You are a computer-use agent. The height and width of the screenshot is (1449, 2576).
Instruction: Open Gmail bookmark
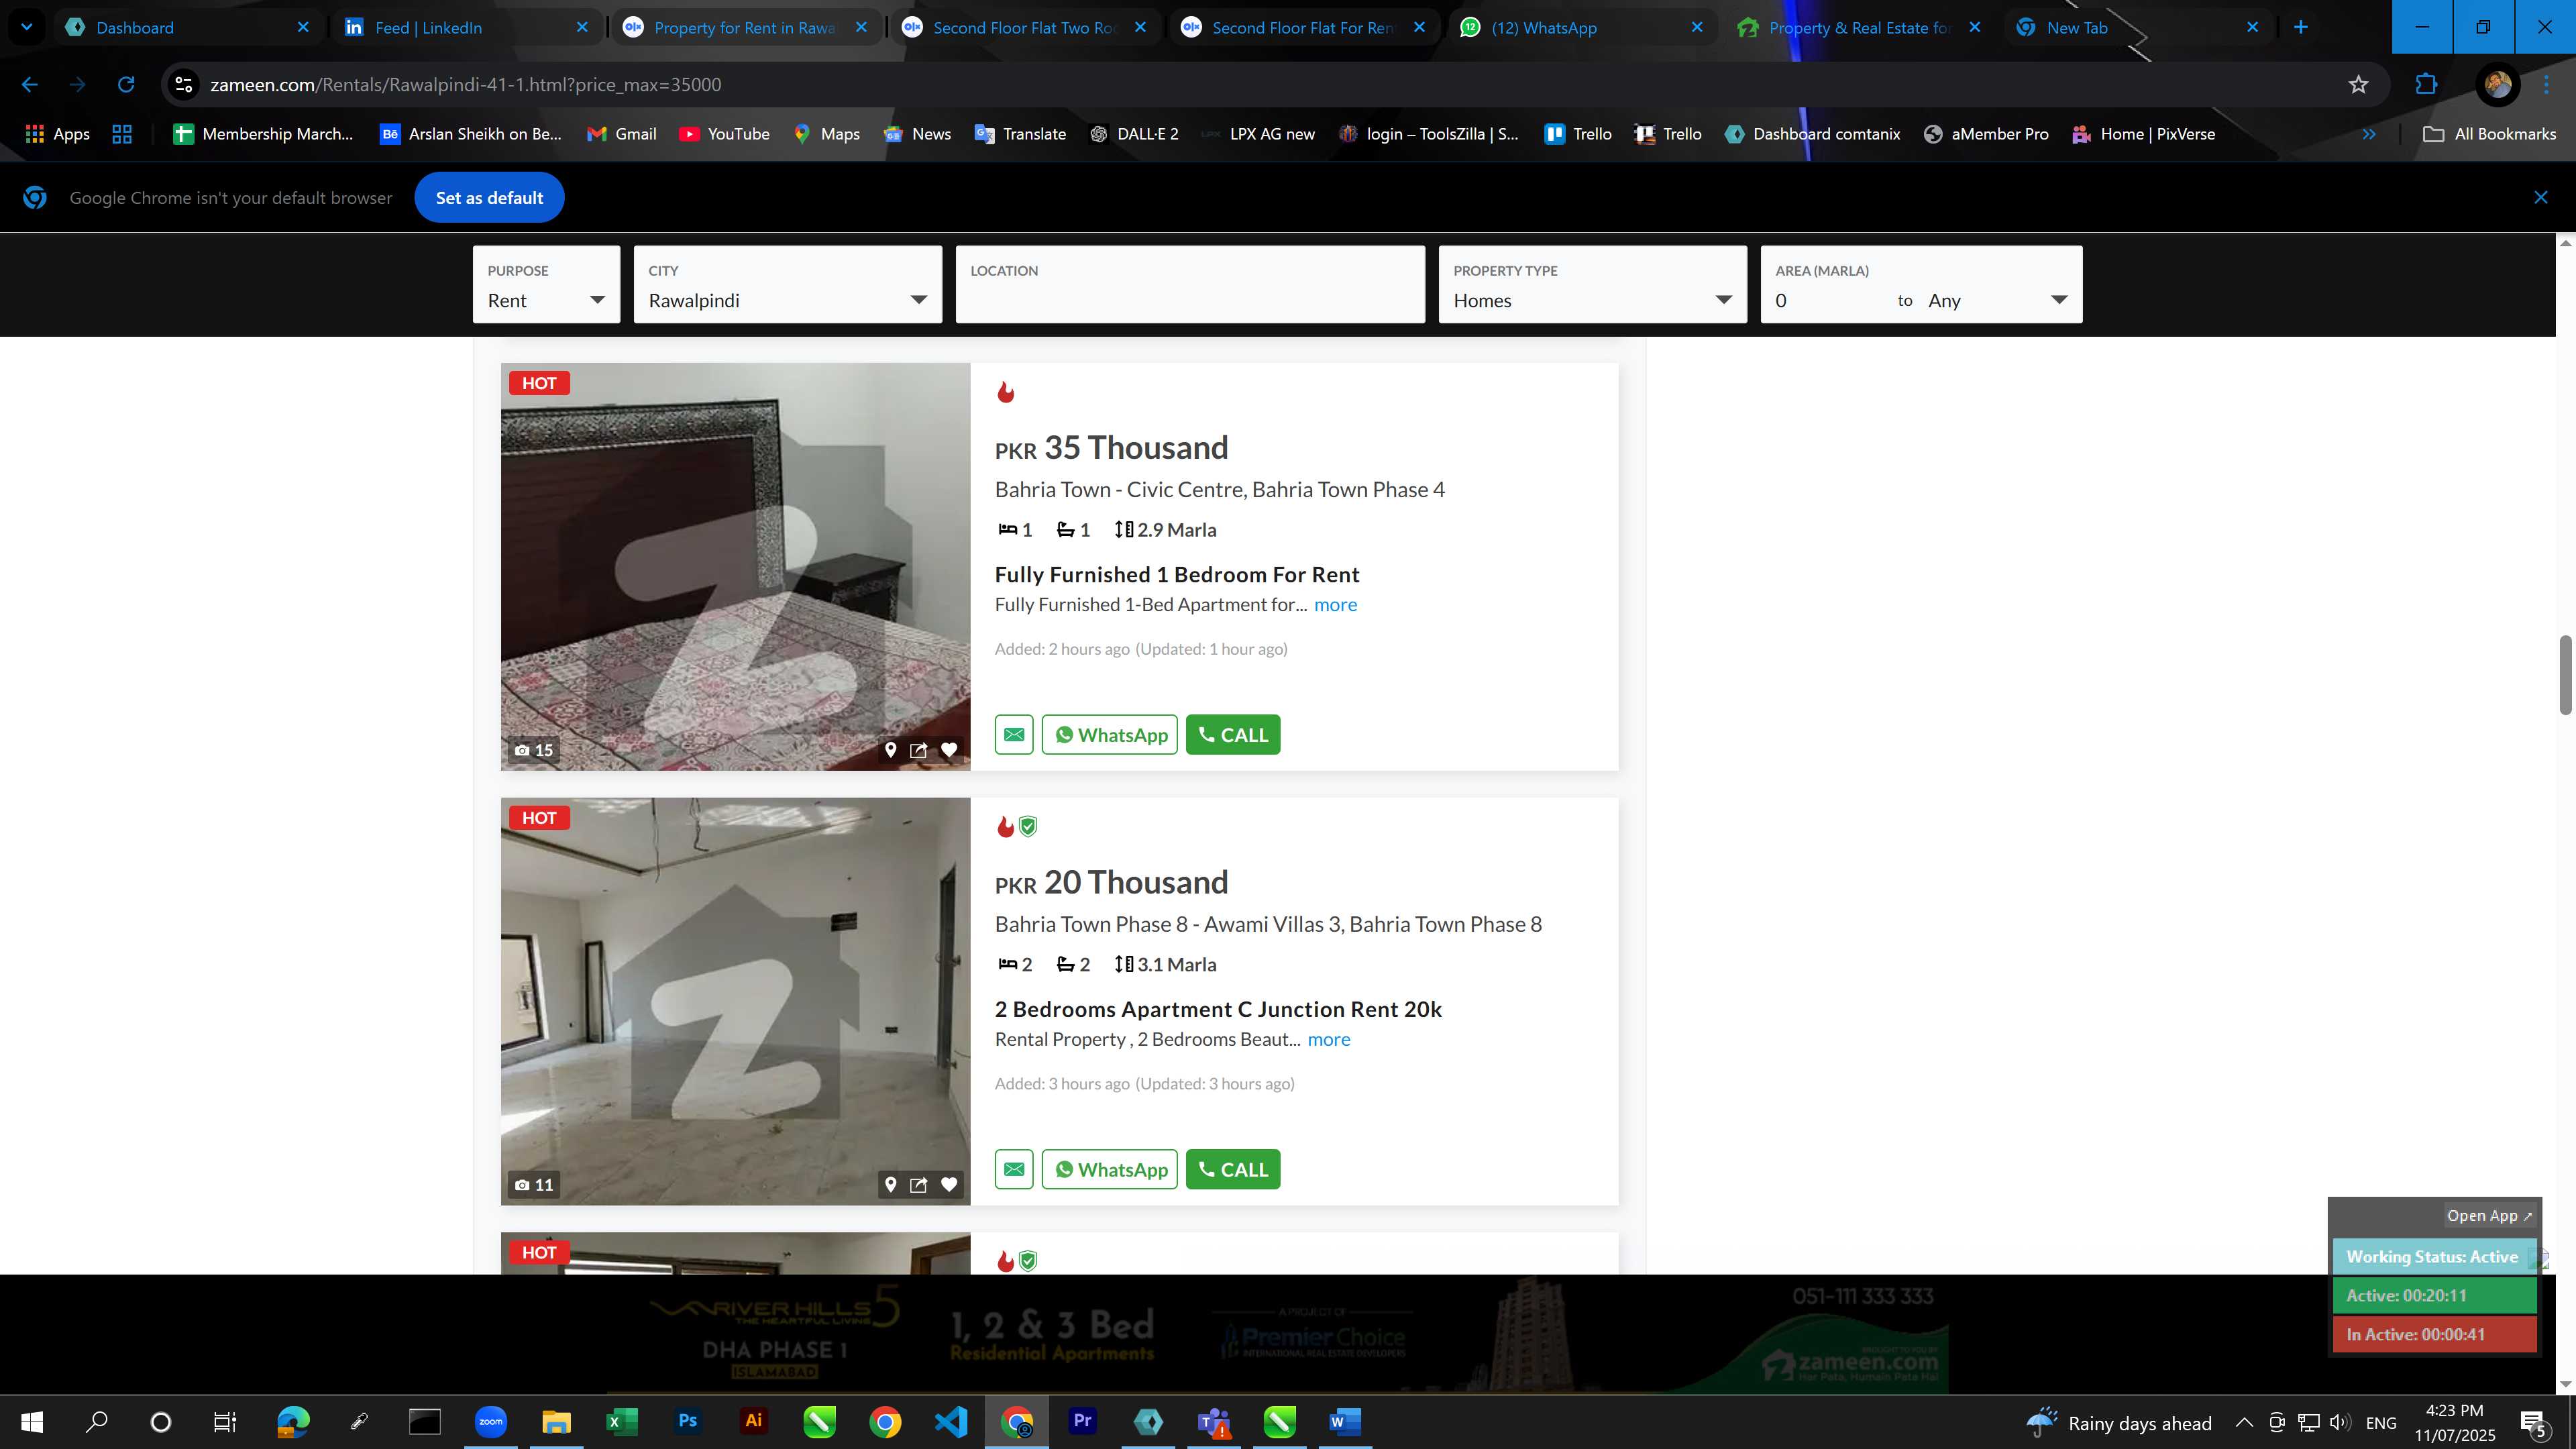coord(621,134)
